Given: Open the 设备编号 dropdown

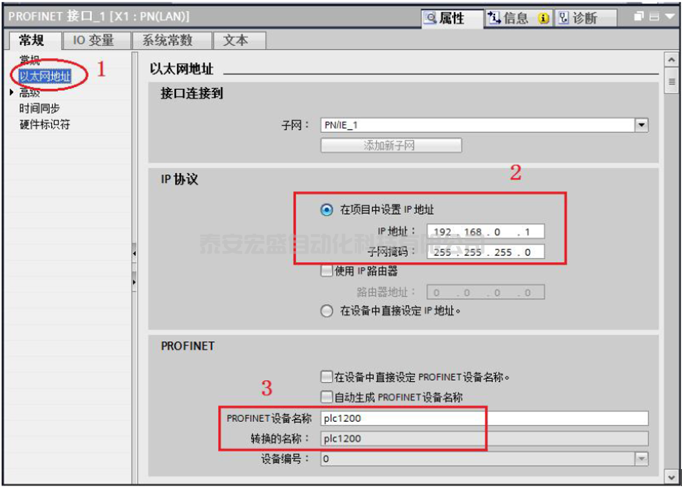Looking at the screenshot, I should point(641,458).
